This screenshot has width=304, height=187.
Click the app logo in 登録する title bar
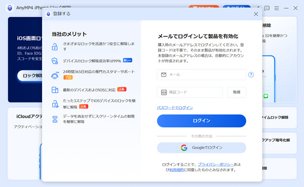pyautogui.click(x=48, y=14)
